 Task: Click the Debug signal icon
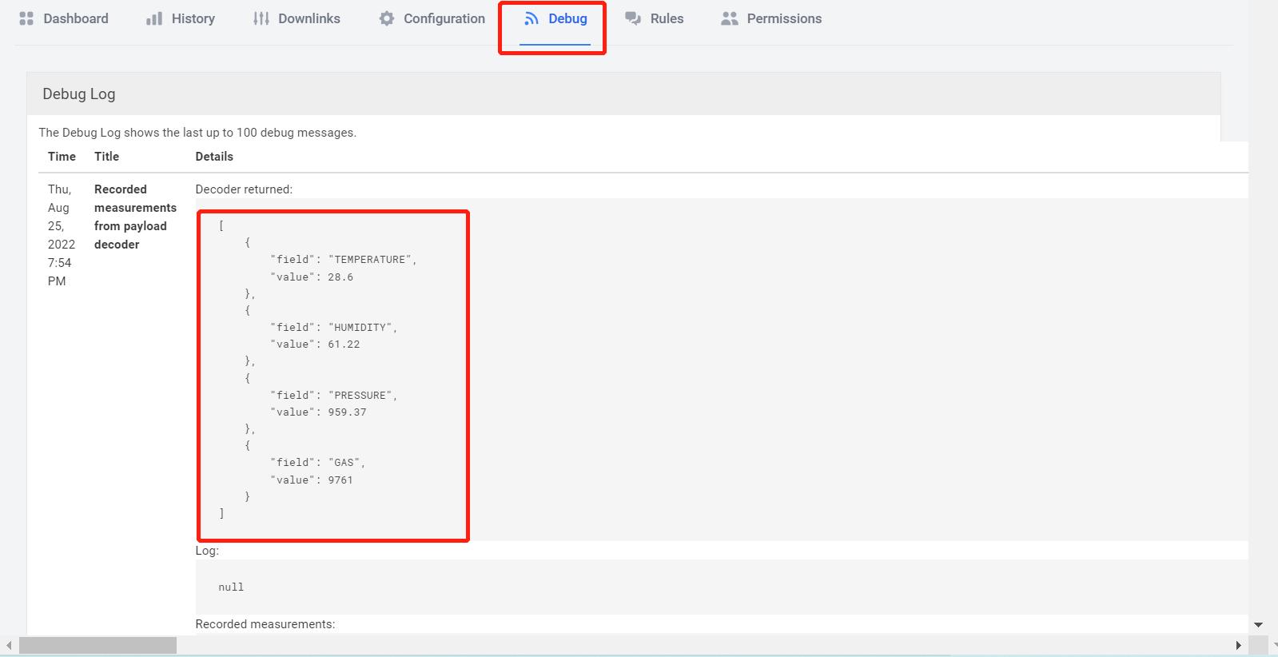pos(532,18)
